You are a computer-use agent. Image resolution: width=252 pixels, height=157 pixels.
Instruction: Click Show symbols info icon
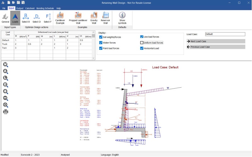tap(122, 18)
